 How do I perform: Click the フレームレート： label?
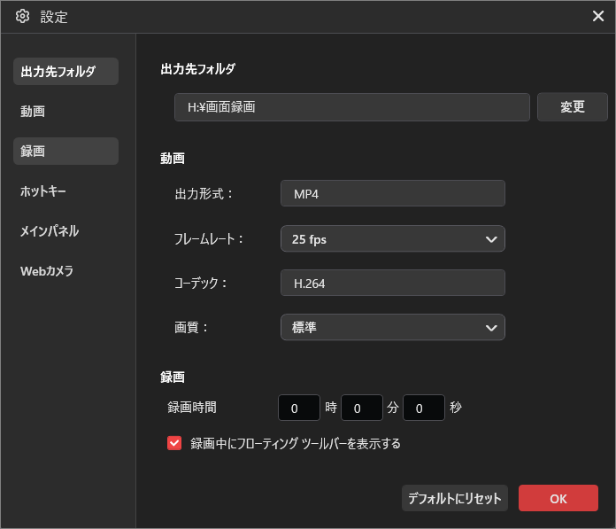click(209, 239)
